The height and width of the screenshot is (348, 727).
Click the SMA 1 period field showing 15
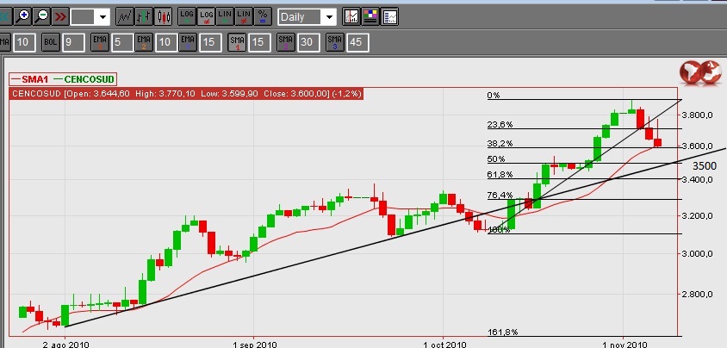259,42
